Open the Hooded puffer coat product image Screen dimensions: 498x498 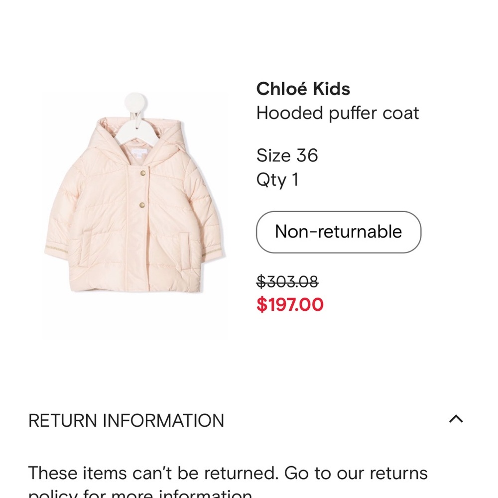coord(134,209)
